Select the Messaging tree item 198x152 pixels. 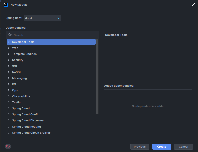coord(19,78)
